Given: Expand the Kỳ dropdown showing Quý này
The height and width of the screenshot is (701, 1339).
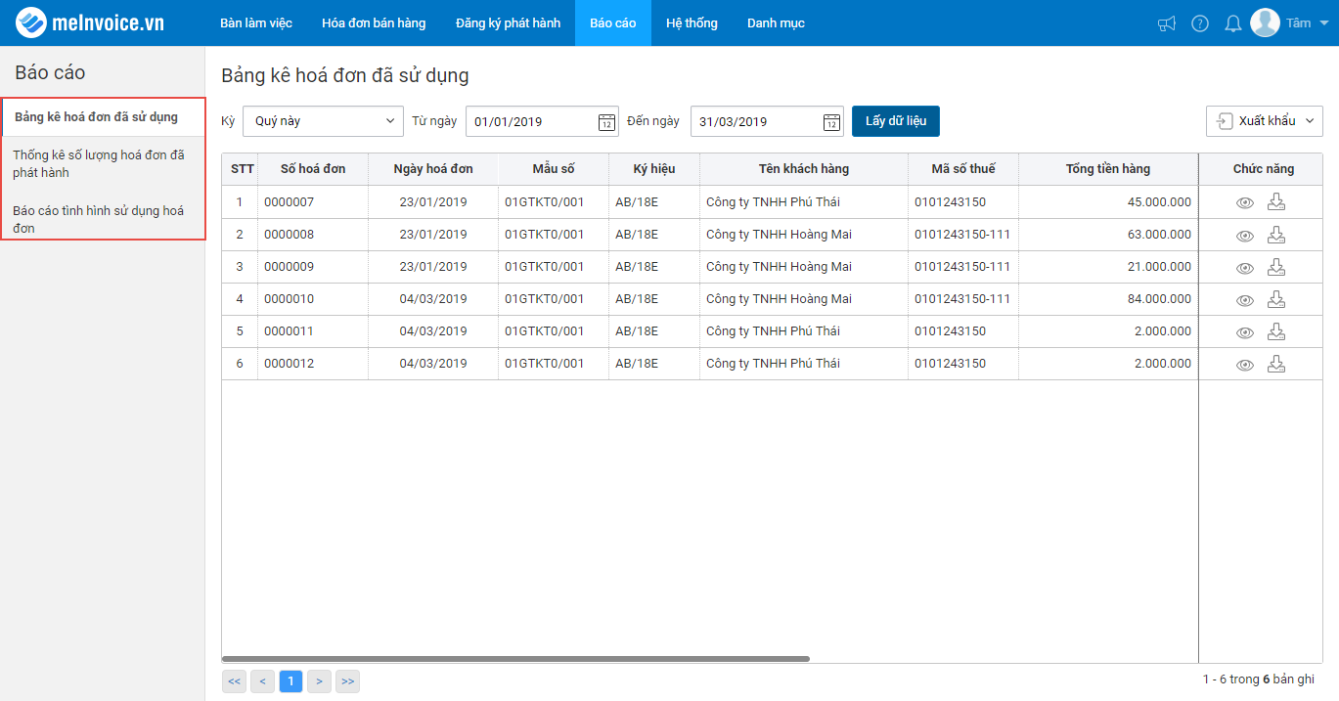Looking at the screenshot, I should [x=323, y=121].
